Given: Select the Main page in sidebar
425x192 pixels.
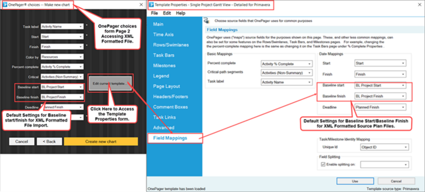Looking at the screenshot, I should (158, 24).
